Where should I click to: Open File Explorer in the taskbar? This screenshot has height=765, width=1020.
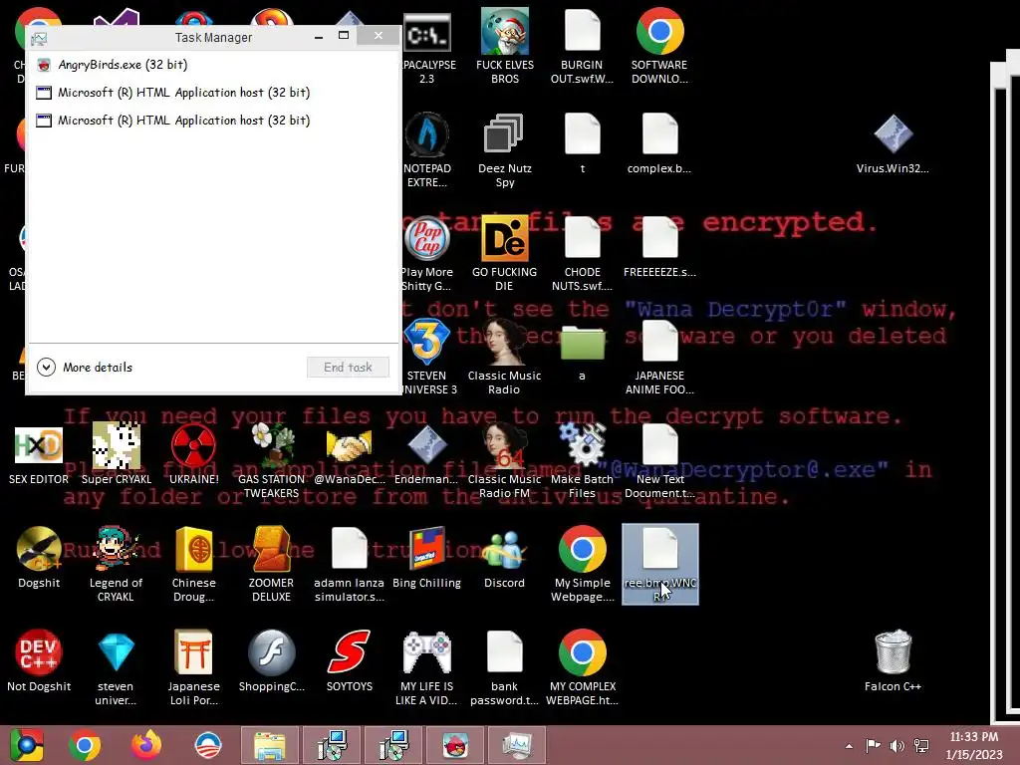click(270, 745)
